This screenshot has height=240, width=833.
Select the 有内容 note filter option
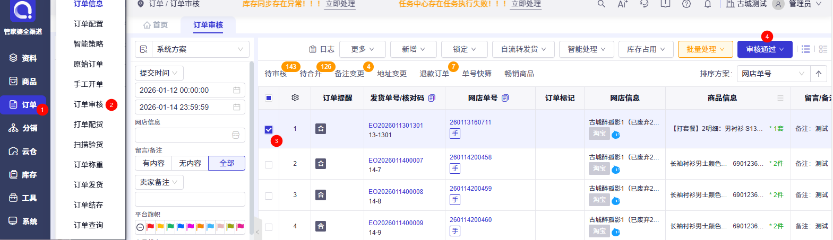[x=153, y=163]
